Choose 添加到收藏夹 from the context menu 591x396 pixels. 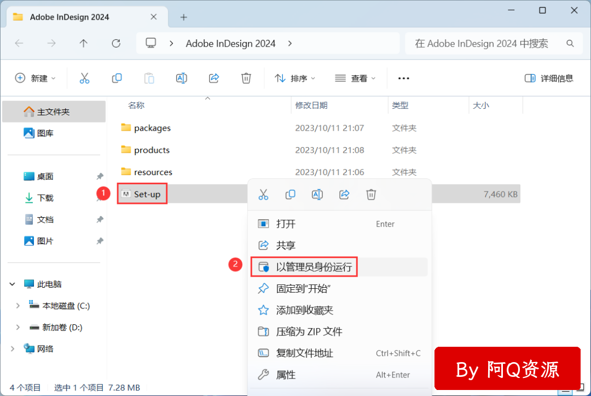339,310
